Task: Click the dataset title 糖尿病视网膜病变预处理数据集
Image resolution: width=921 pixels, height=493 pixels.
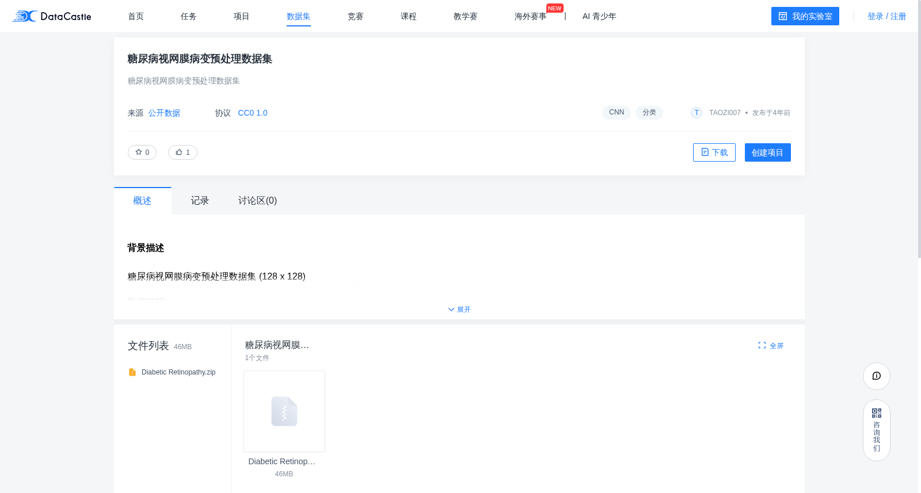Action: point(200,59)
